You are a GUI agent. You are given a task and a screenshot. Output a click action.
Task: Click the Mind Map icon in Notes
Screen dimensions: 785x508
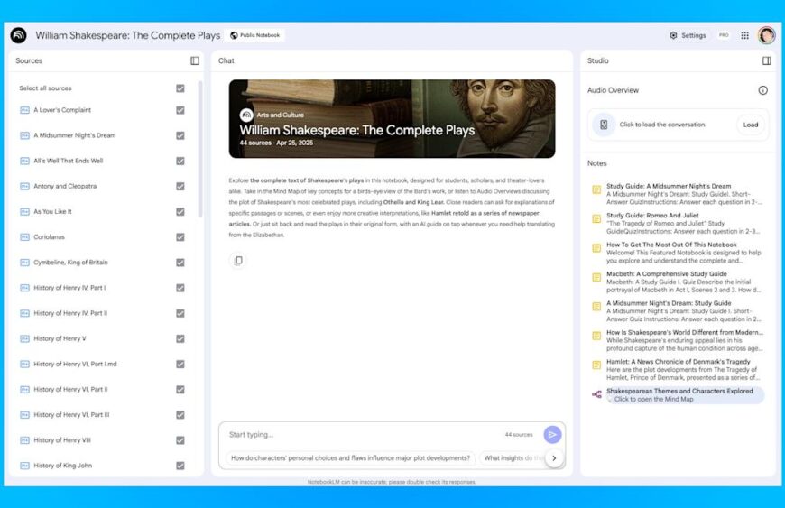pos(596,394)
